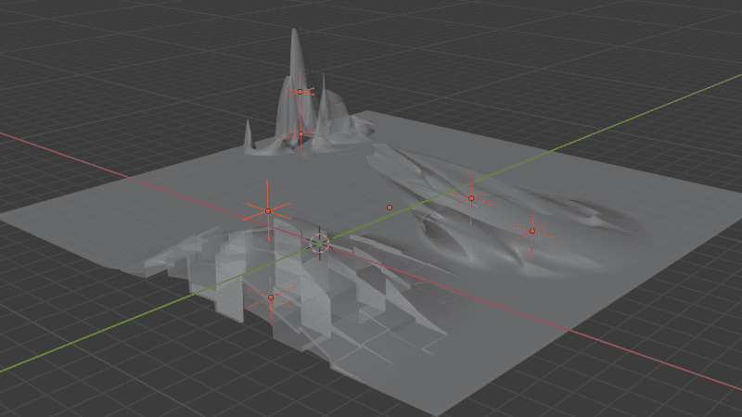742x417 pixels.
Task: Click the 3D cursor crosshair circle
Action: [320, 243]
